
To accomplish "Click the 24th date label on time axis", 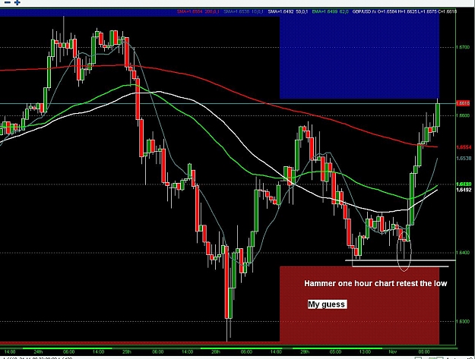I will pos(38,351).
